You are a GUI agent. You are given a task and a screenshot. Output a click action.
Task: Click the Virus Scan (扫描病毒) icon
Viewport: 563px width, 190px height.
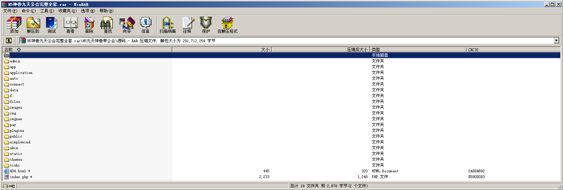[168, 25]
